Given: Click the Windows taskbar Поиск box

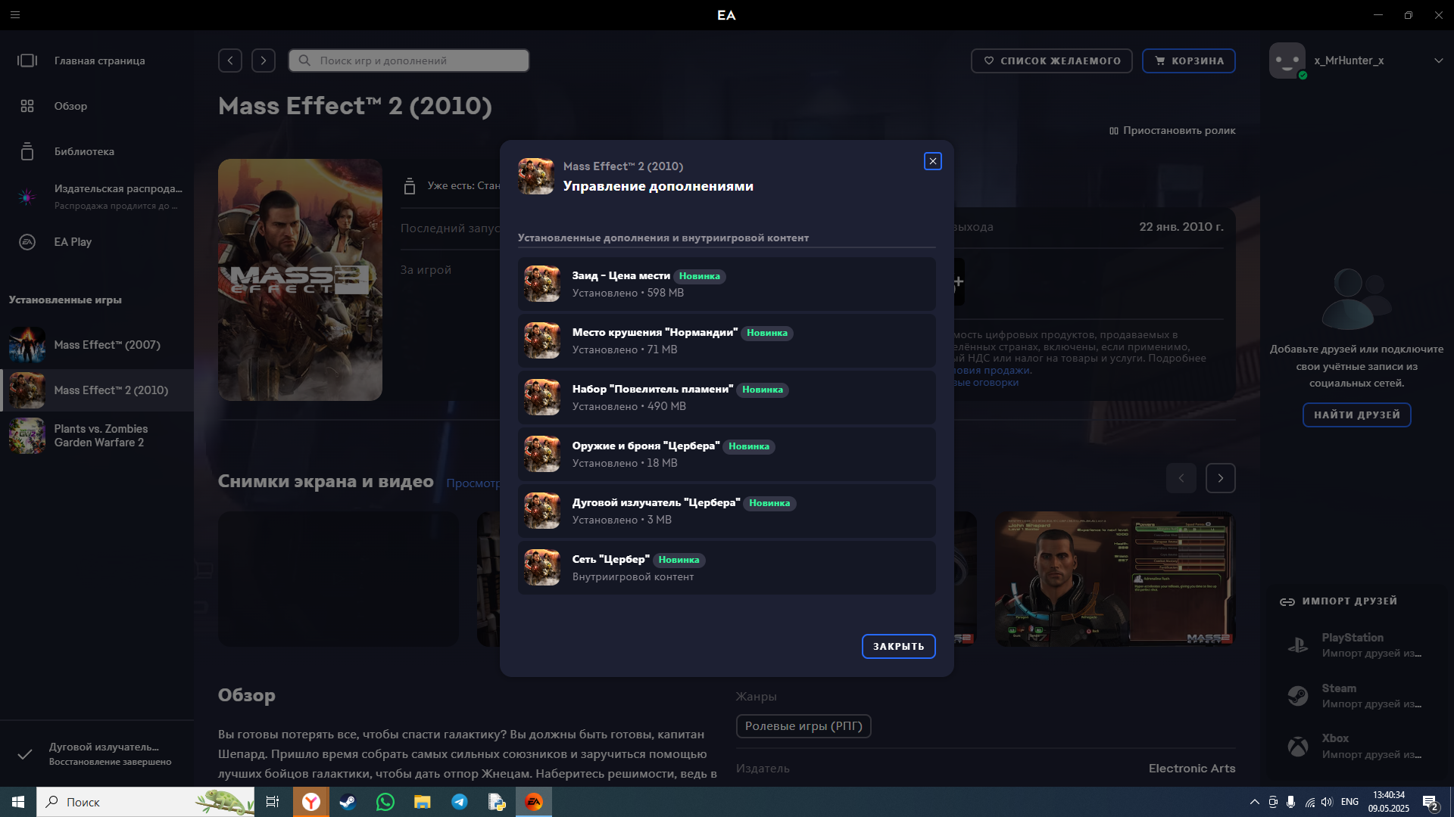Looking at the screenshot, I should pos(145,802).
